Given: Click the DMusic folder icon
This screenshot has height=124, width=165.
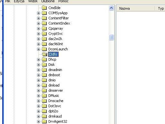Looking at the screenshot, I should pos(44,96).
